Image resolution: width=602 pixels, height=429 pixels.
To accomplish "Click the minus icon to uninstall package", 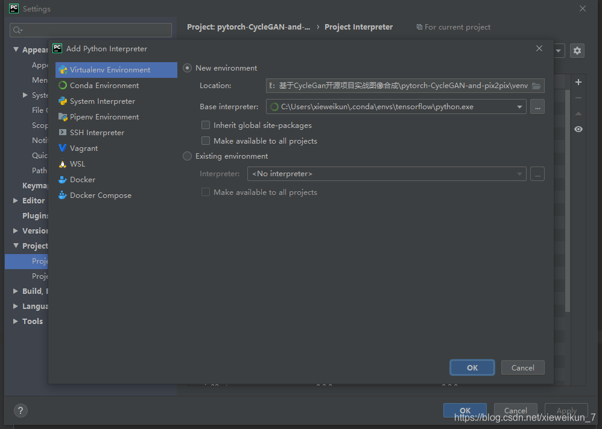I will (x=578, y=98).
